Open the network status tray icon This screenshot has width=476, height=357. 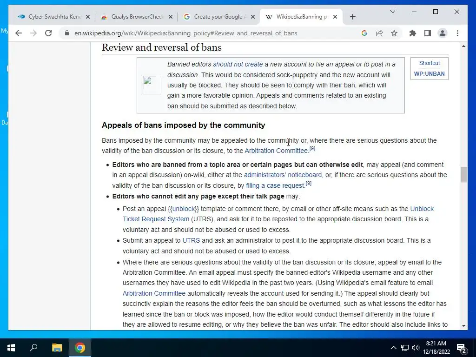point(405,348)
